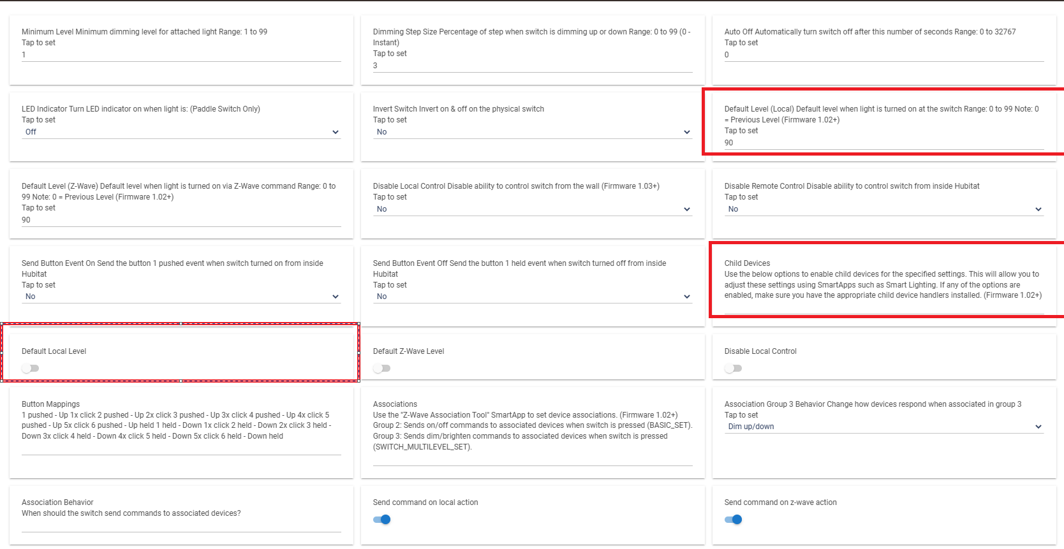Viewport: 1064px width, 549px height.
Task: Focus the Auto Off seconds field
Action: 883,55
